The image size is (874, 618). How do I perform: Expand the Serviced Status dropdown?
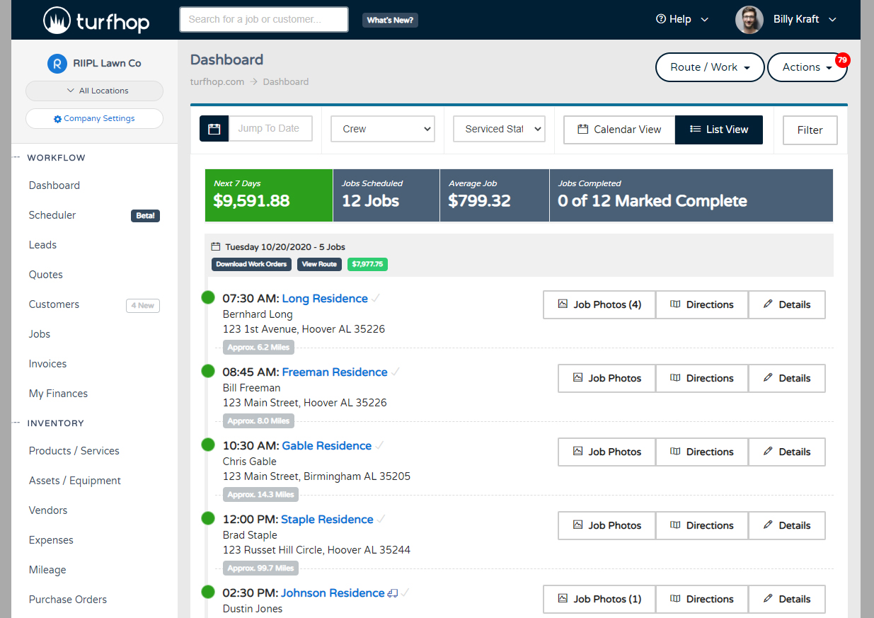(499, 129)
